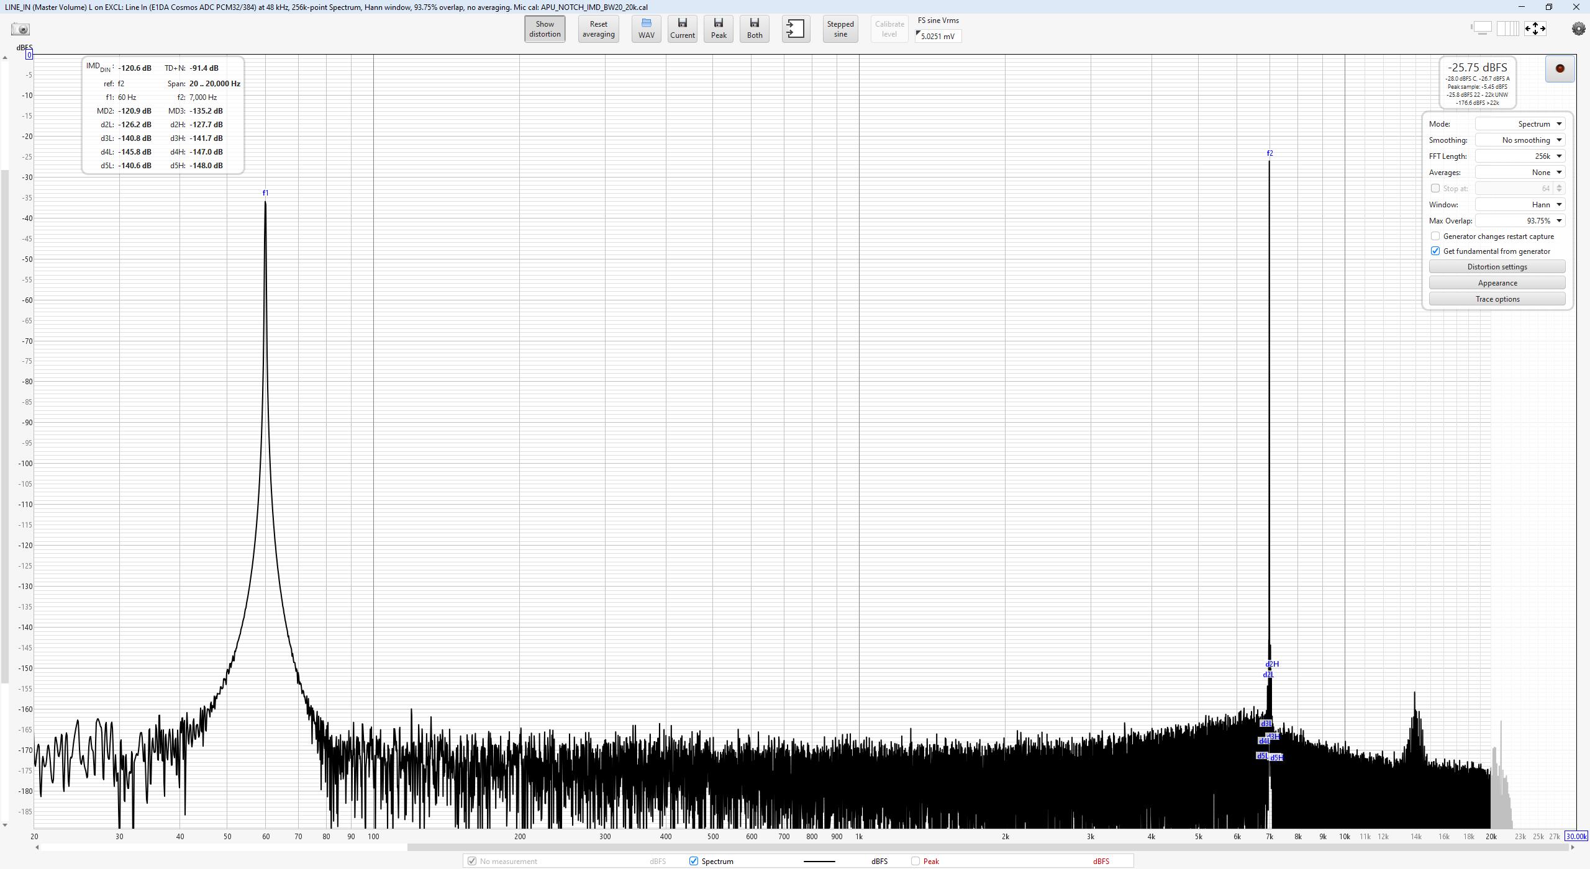The width and height of the screenshot is (1590, 869).
Task: Start a Stepped sine measurement
Action: pyautogui.click(x=840, y=29)
